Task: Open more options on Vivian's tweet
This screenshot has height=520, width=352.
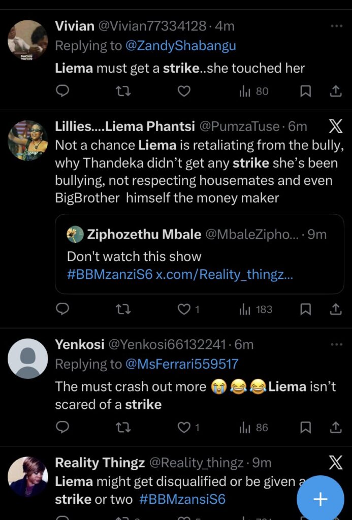Action: [336, 25]
